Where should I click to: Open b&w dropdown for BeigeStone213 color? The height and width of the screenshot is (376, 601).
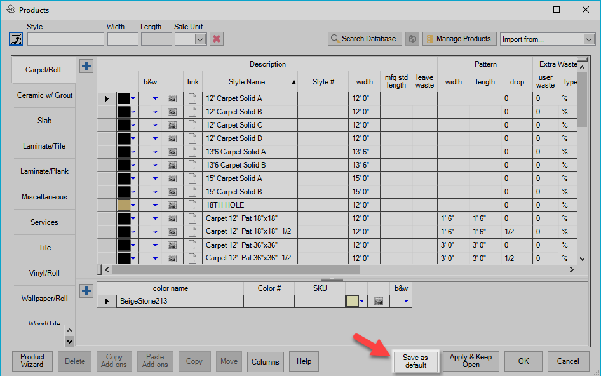[406, 301]
